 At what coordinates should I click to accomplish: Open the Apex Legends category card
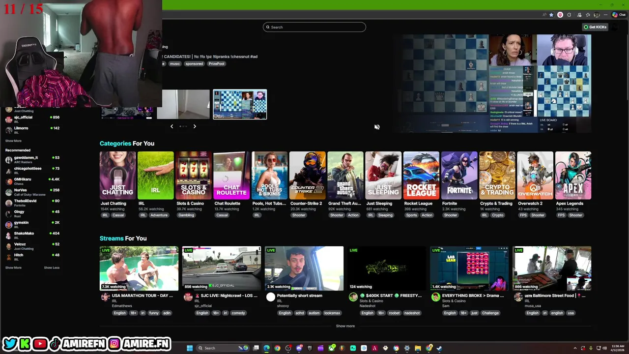[x=573, y=176]
